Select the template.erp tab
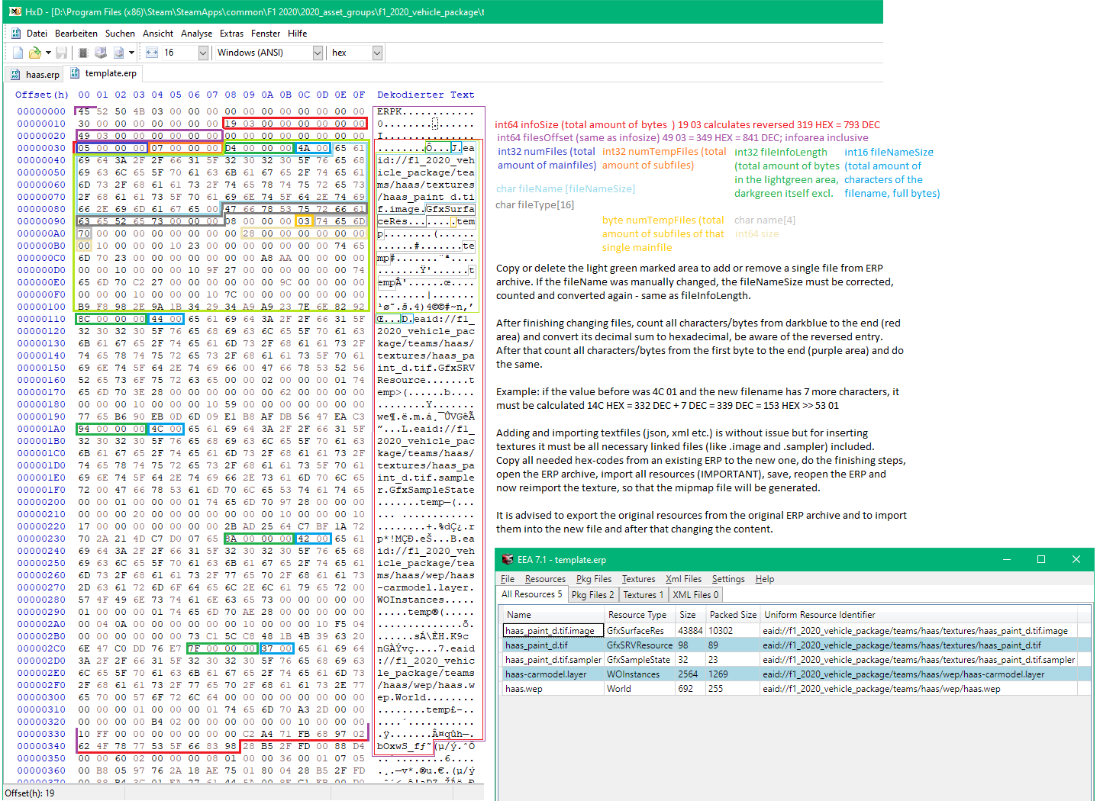Screen dimensions: 1100x801 (x=103, y=73)
